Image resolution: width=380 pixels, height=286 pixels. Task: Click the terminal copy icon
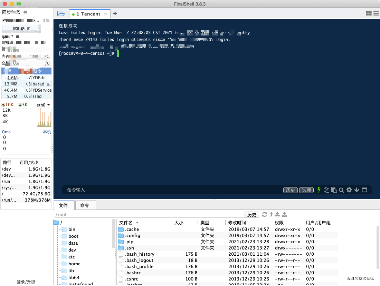tap(326, 190)
